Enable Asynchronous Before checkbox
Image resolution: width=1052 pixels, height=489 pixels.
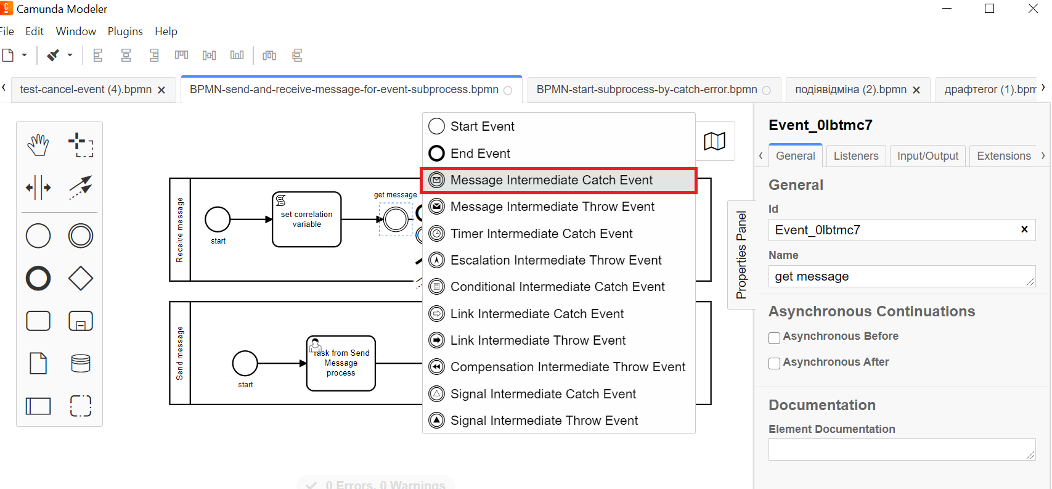tap(774, 338)
